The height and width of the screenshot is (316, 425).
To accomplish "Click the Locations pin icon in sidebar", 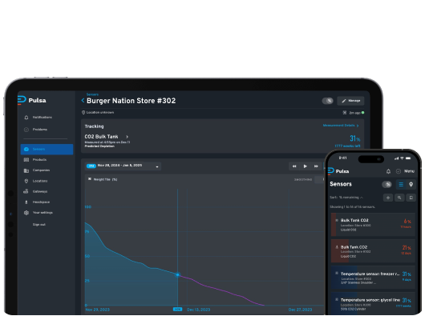I will coord(26,181).
